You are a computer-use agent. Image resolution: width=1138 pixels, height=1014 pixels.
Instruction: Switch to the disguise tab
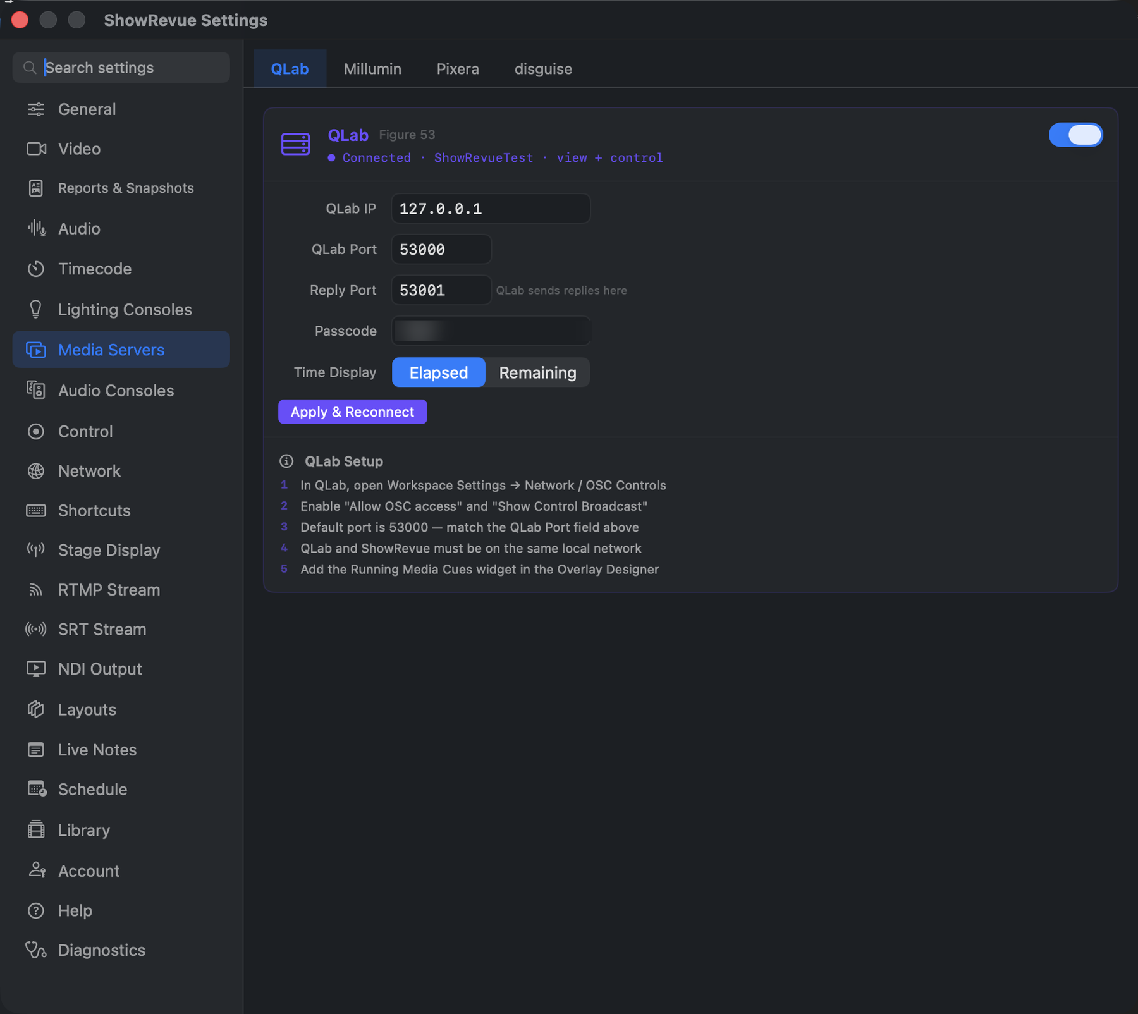pos(543,68)
